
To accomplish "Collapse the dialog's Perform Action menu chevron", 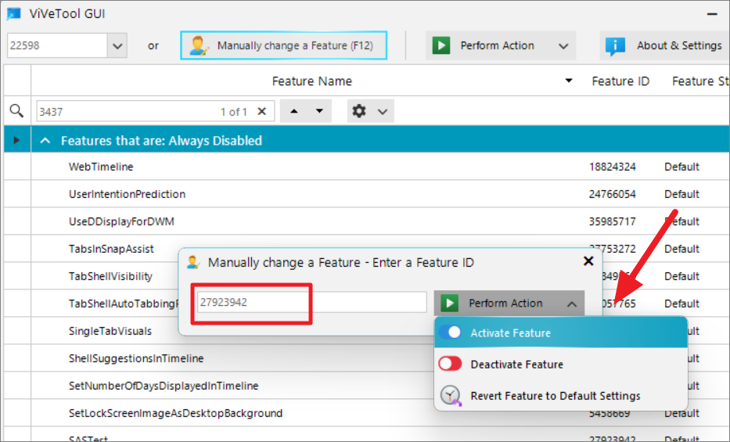I will point(572,304).
